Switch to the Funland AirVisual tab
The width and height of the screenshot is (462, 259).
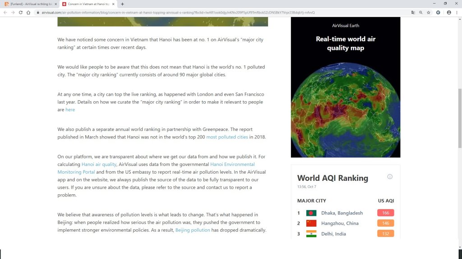point(31,4)
